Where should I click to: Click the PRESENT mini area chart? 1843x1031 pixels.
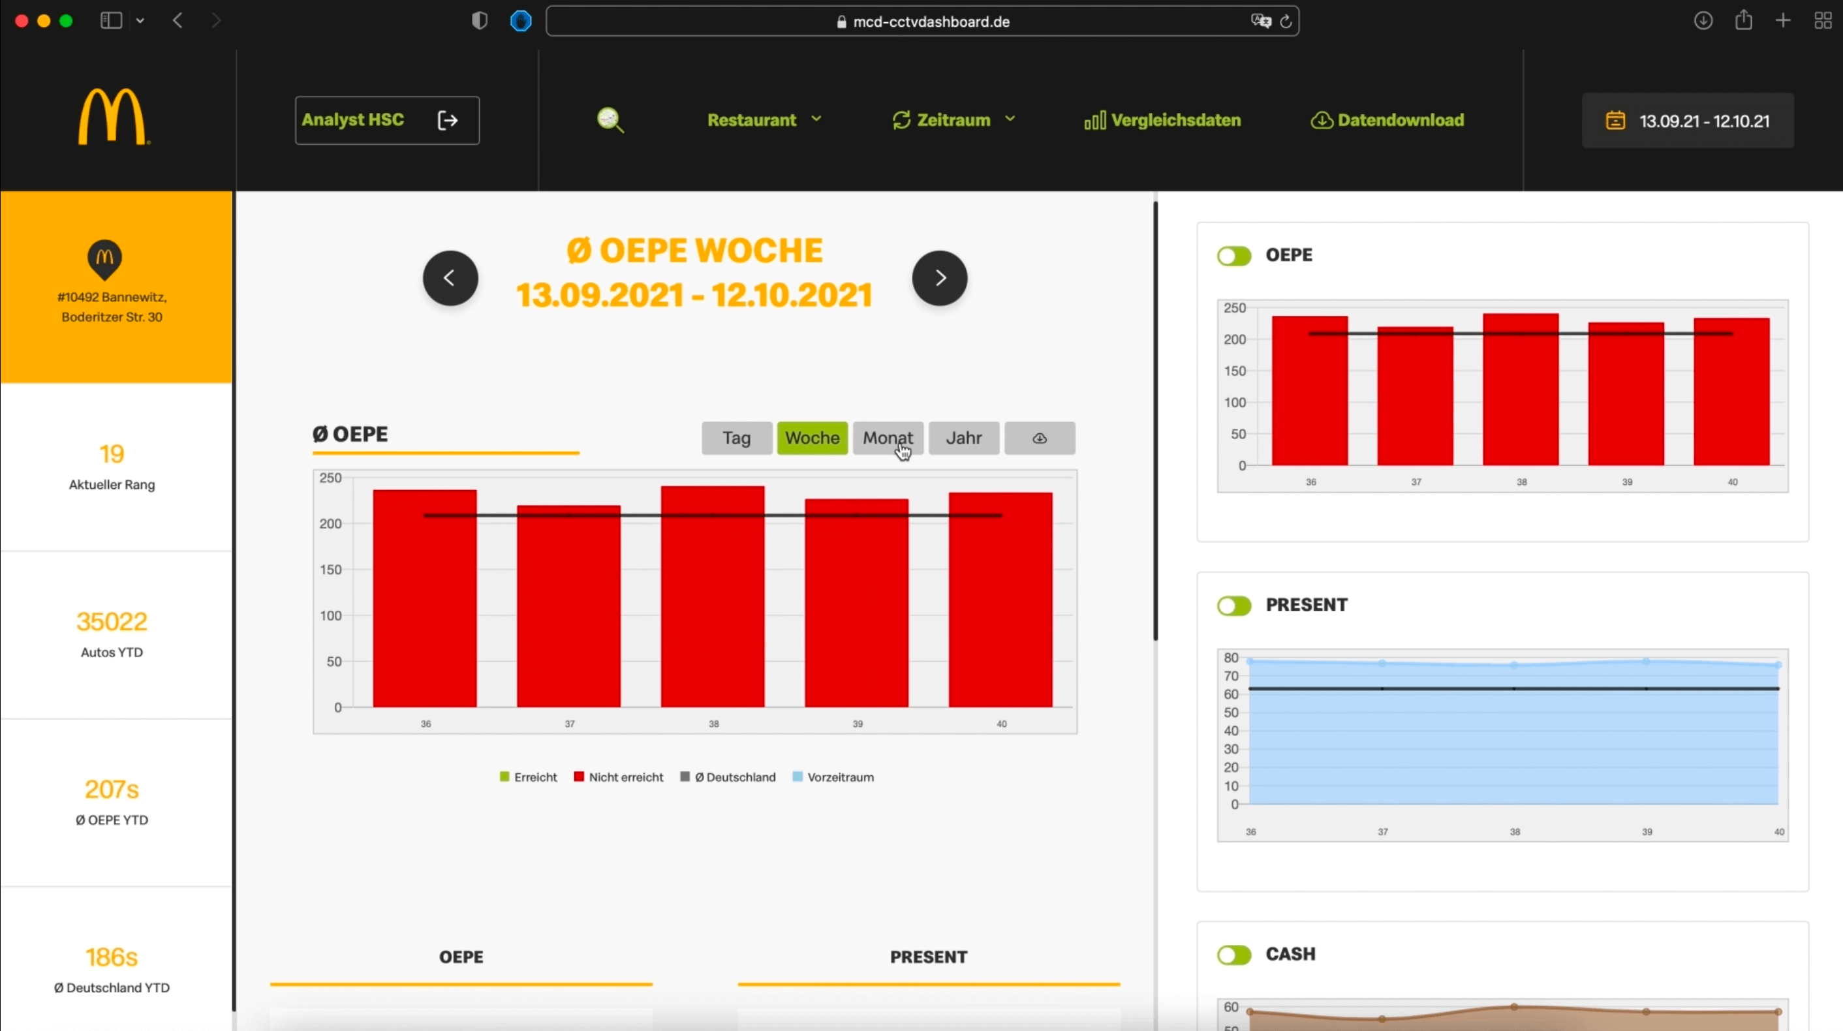(x=1502, y=746)
